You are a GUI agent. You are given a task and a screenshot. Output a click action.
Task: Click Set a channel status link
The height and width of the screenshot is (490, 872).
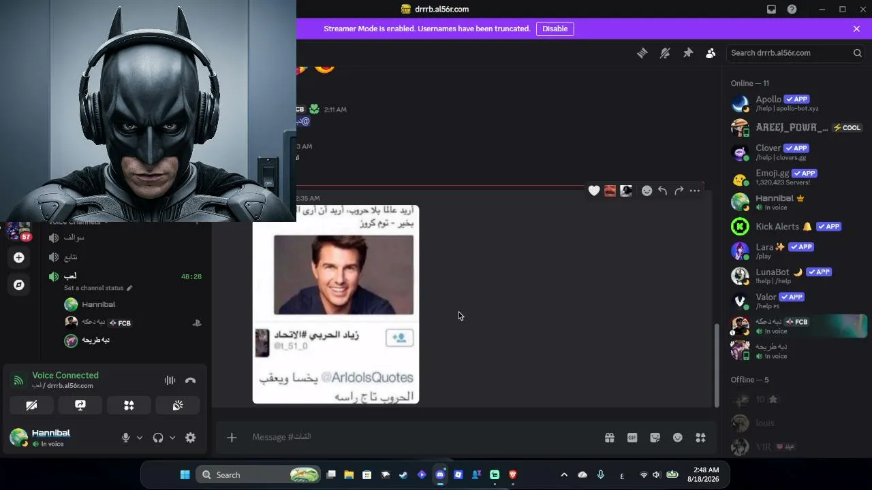(x=98, y=288)
